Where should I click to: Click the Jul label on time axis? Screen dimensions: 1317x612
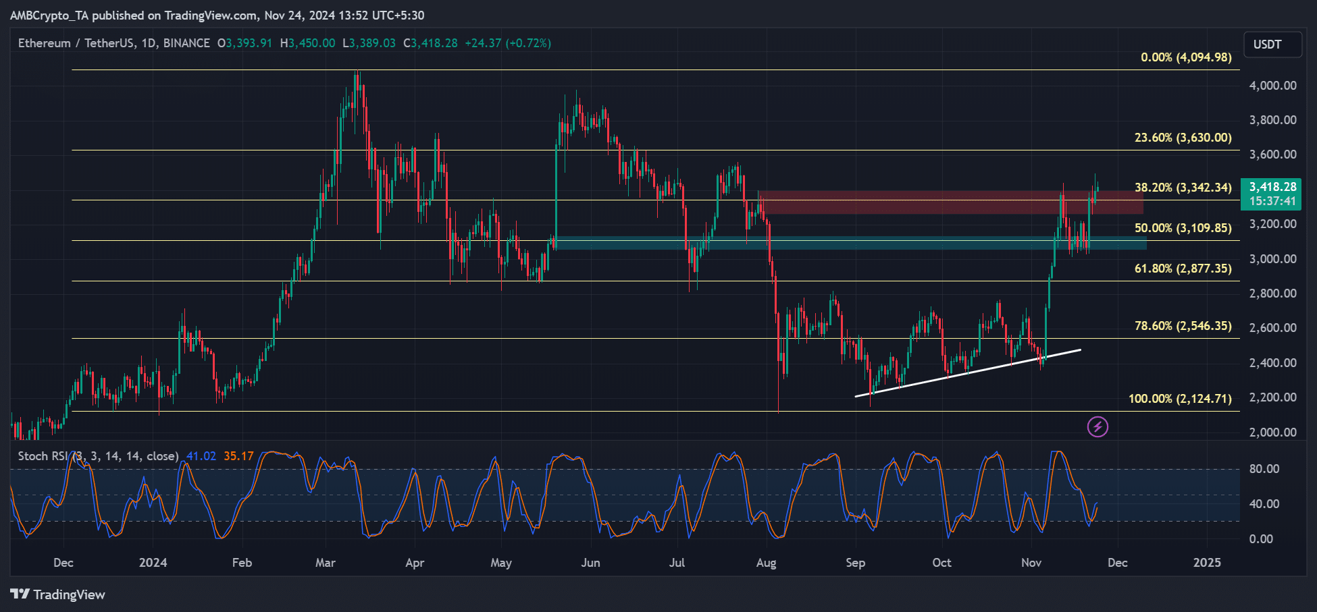point(677,563)
